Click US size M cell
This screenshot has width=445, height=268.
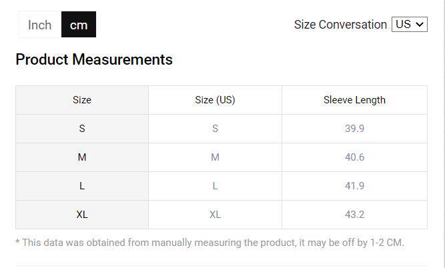coord(215,157)
